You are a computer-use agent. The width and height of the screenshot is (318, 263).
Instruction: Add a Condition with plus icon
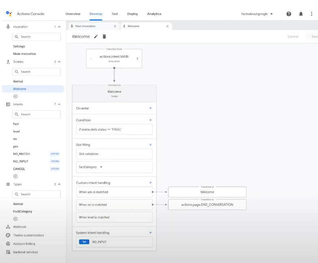tap(150, 120)
